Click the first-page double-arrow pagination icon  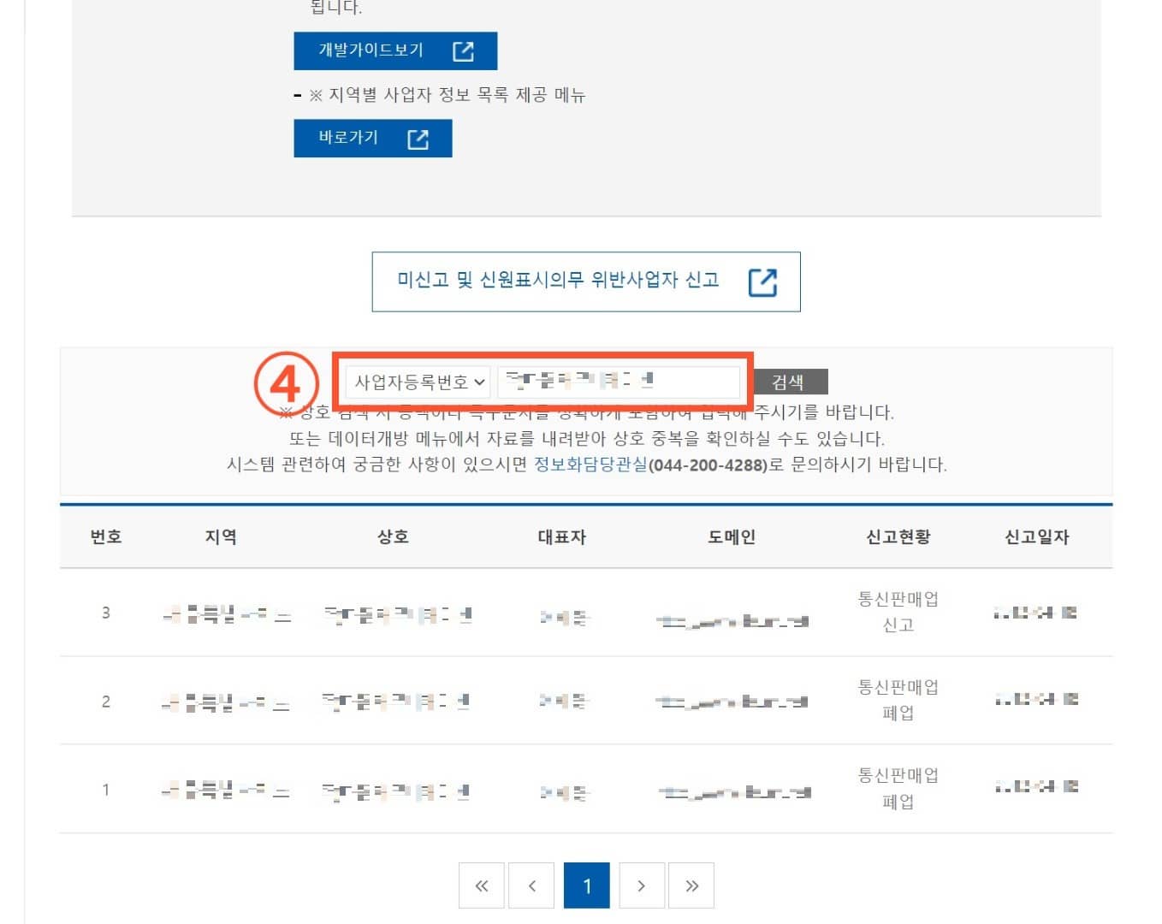pos(481,885)
